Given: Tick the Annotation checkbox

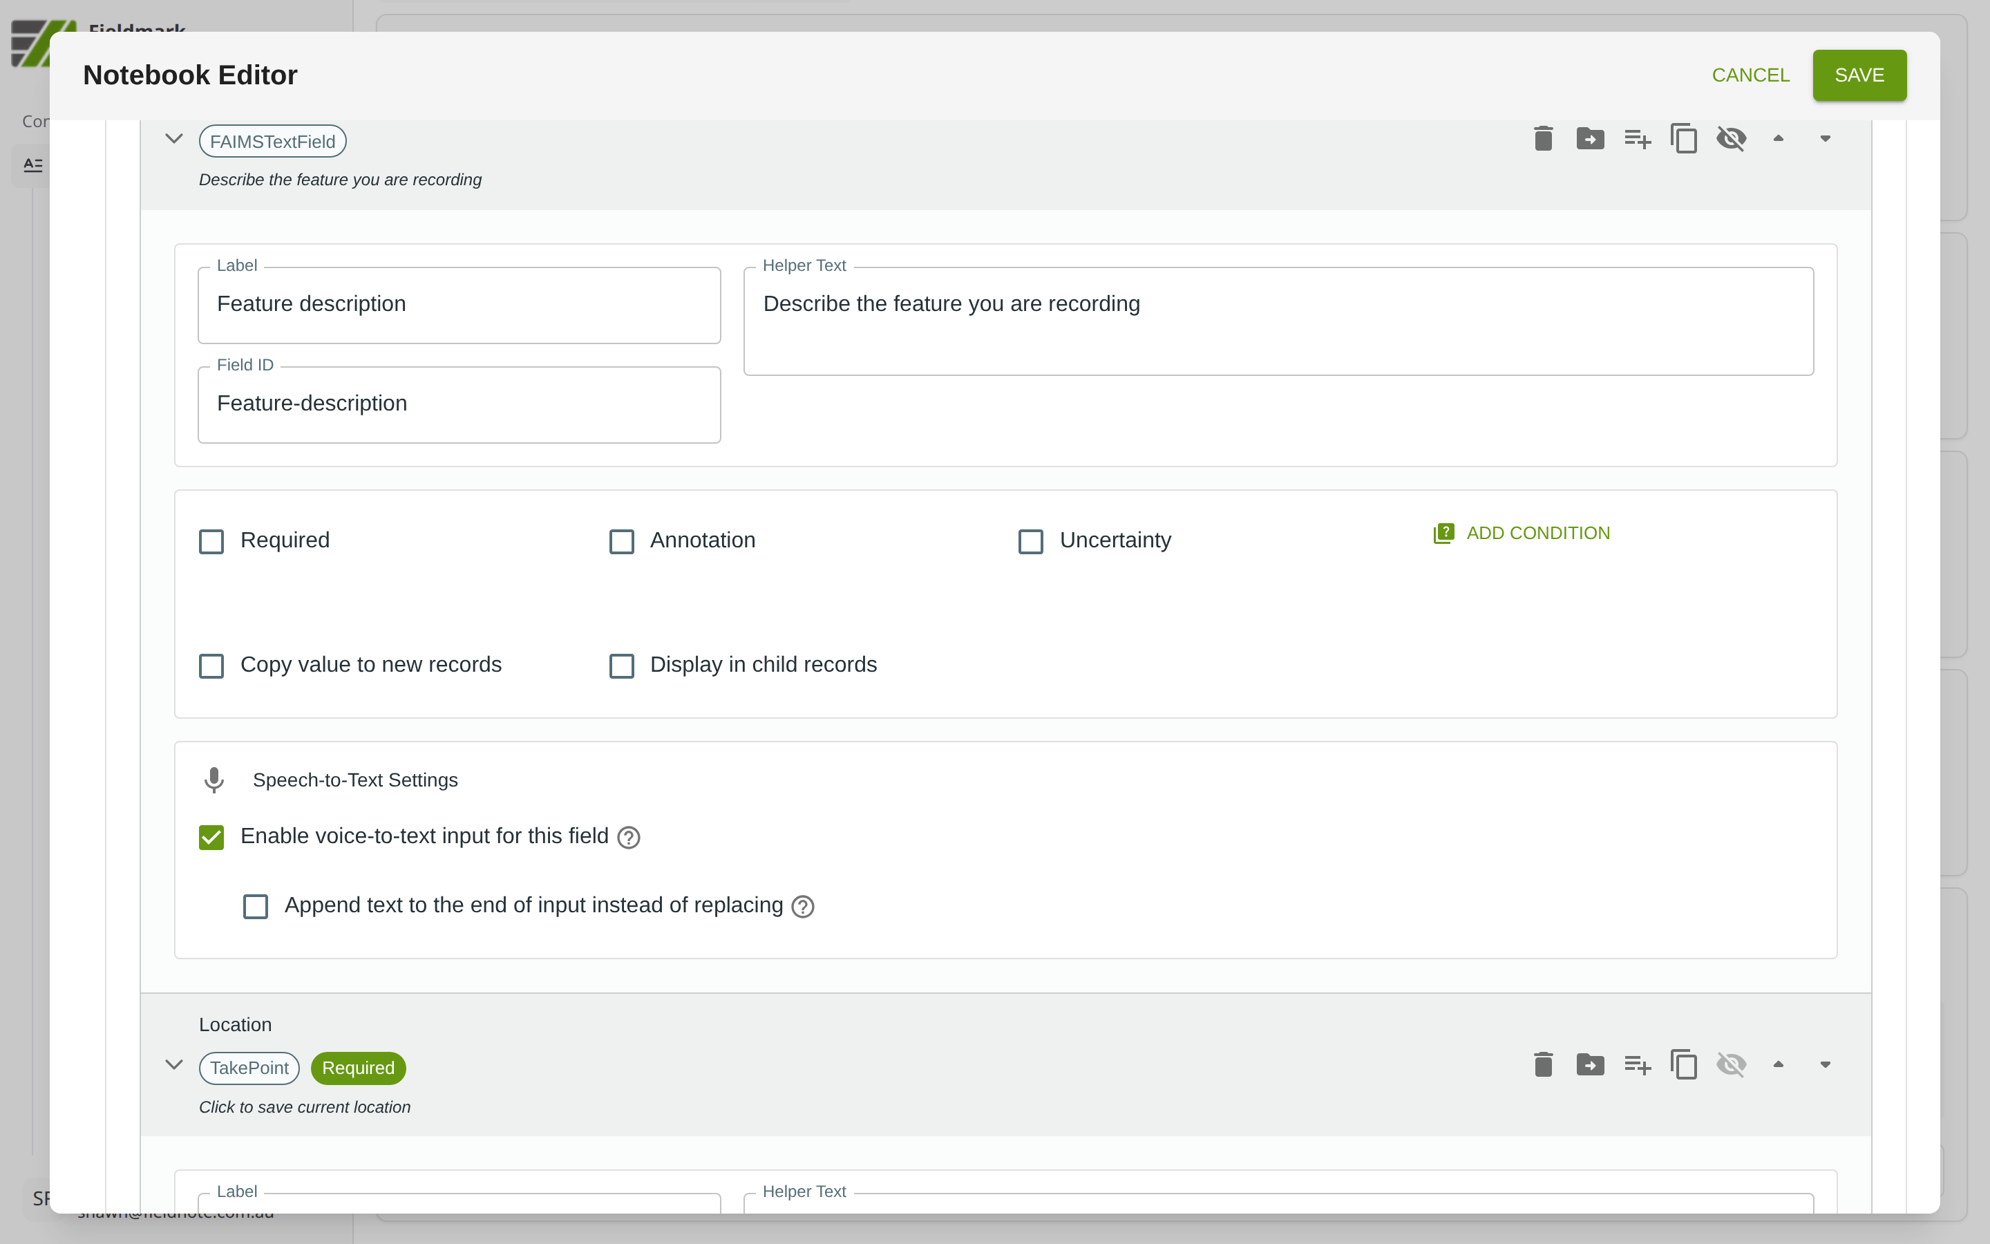Looking at the screenshot, I should 622,541.
